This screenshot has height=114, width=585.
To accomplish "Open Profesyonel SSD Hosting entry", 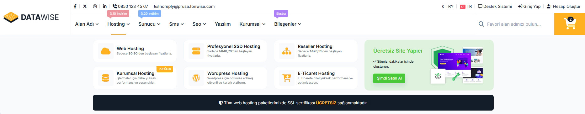I will (225, 51).
